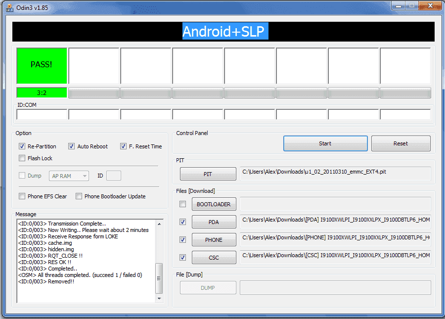Click the PDA file path field
This screenshot has height=319, width=445.
pyautogui.click(x=335, y=222)
